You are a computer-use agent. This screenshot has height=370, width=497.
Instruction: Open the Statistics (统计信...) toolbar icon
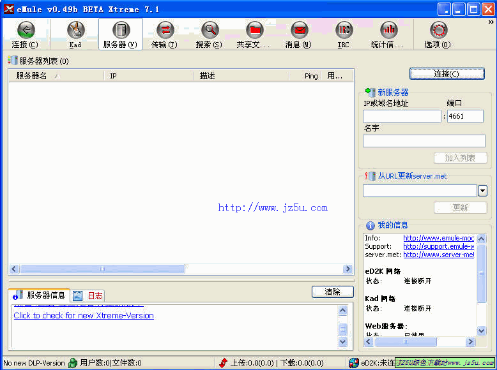point(388,34)
